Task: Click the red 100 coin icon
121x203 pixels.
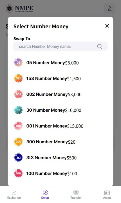Action: (x=18, y=173)
